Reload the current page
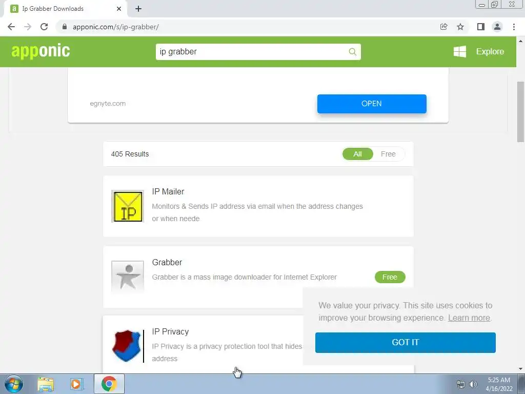 44,27
